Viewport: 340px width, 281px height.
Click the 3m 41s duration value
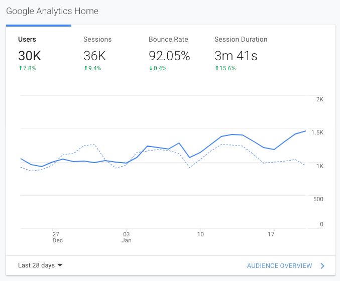[x=236, y=56]
